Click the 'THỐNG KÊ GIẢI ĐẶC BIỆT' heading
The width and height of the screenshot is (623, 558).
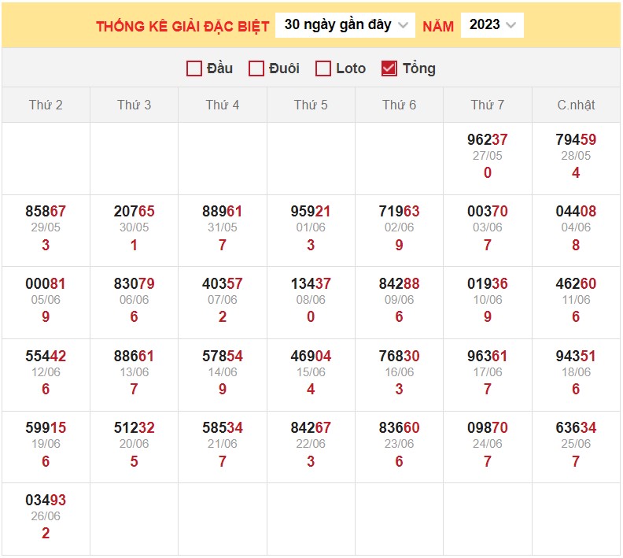[182, 26]
